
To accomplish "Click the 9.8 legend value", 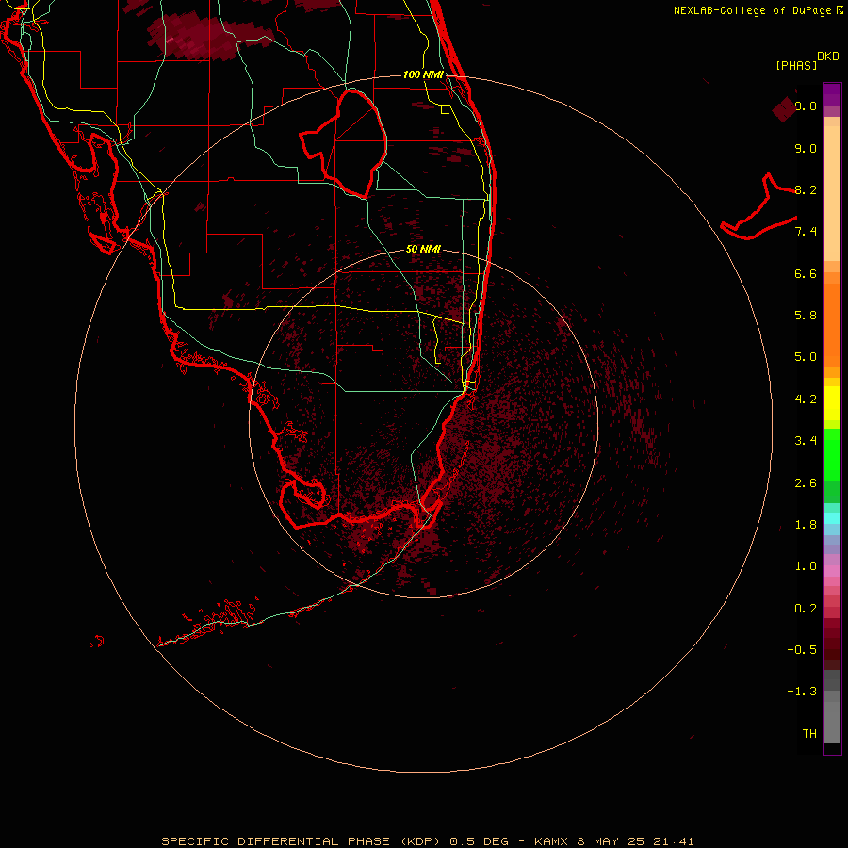I will click(x=806, y=106).
